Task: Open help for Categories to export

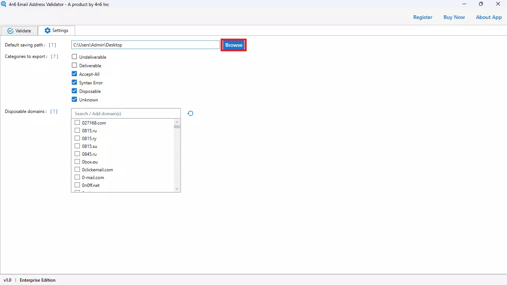Action: coord(54,56)
